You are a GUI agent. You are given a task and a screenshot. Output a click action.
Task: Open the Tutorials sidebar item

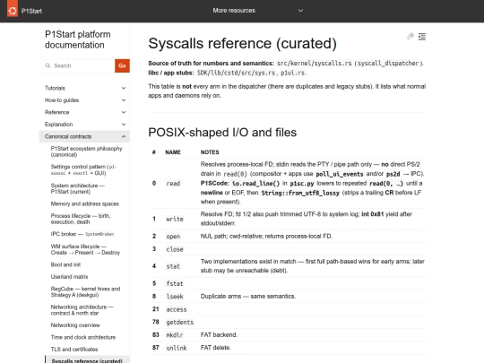tap(55, 88)
